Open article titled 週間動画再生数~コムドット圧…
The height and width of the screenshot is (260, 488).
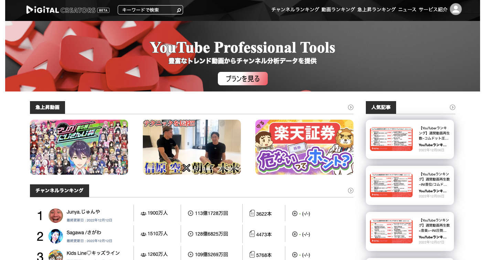(x=434, y=133)
